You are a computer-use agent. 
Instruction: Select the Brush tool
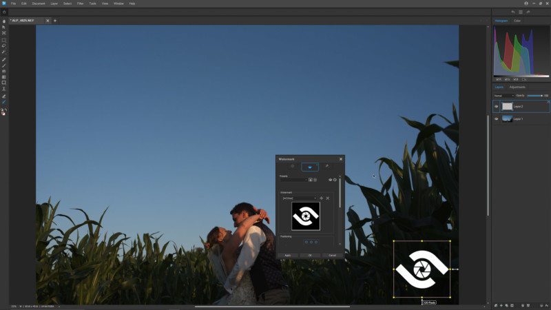(4, 59)
